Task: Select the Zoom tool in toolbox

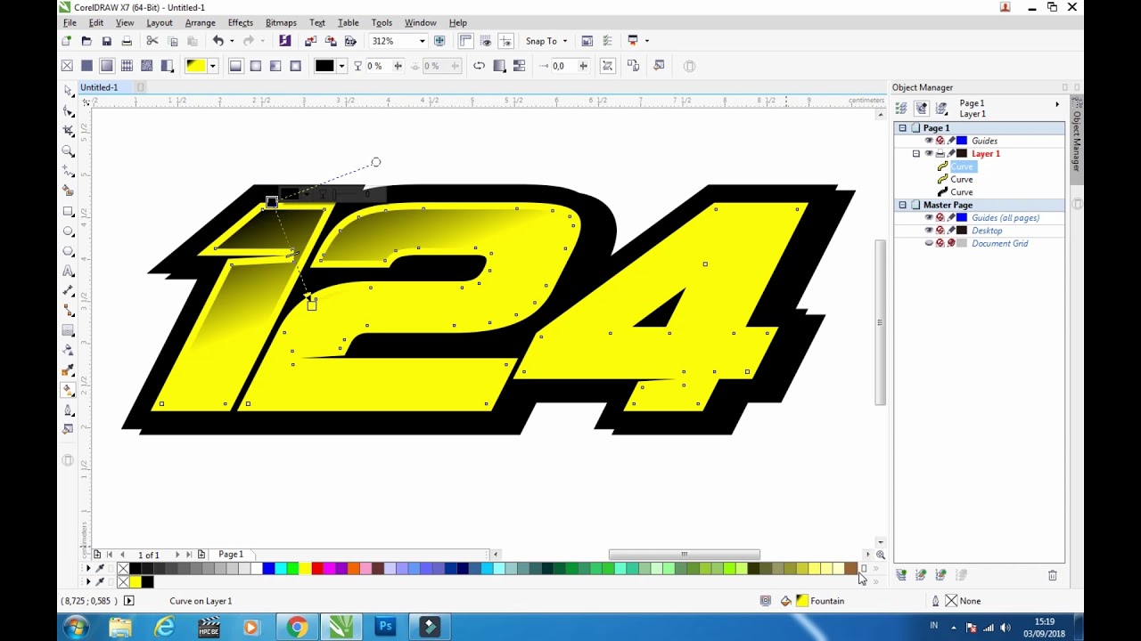Action: tap(69, 151)
